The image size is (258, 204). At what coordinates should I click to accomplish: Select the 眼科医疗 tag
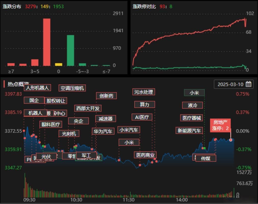(51, 124)
